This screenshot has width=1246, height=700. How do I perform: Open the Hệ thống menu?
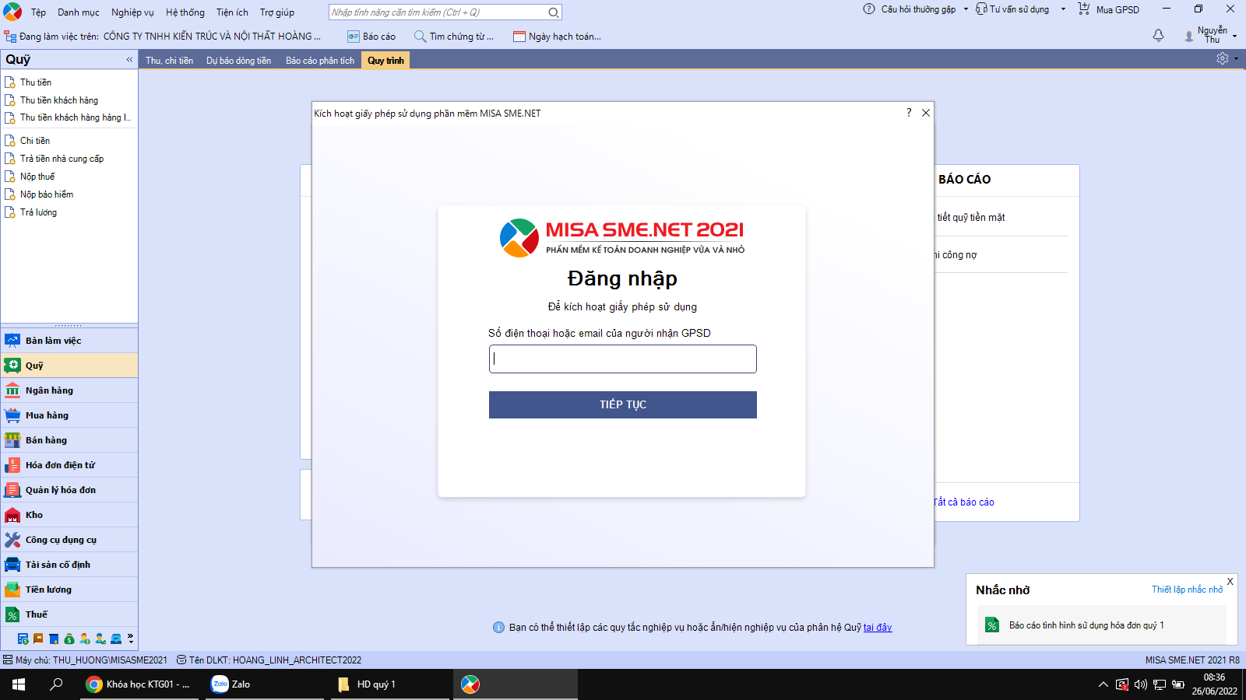coord(185,12)
